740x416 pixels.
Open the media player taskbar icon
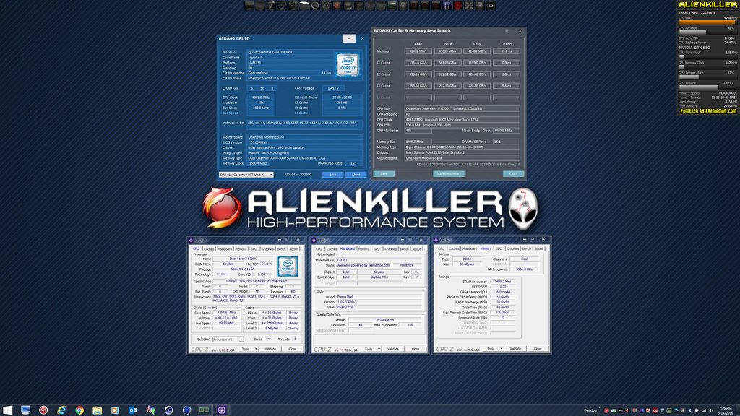(x=115, y=410)
